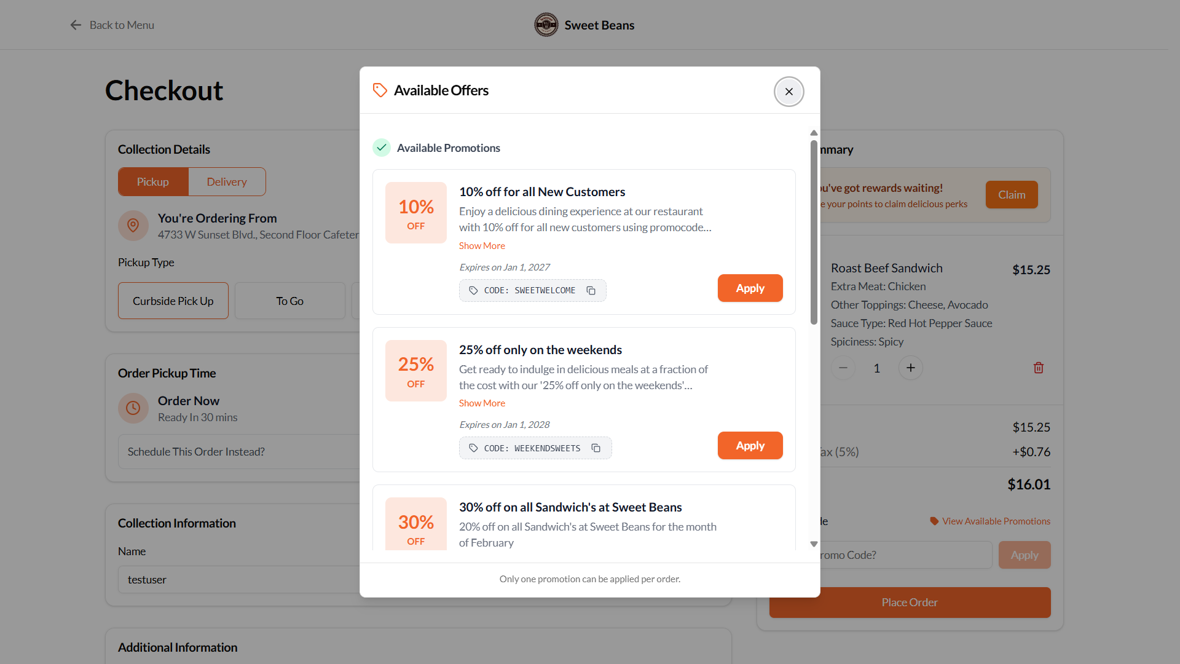
Task: Increase Roast Beef Sandwich quantity
Action: pos(910,368)
